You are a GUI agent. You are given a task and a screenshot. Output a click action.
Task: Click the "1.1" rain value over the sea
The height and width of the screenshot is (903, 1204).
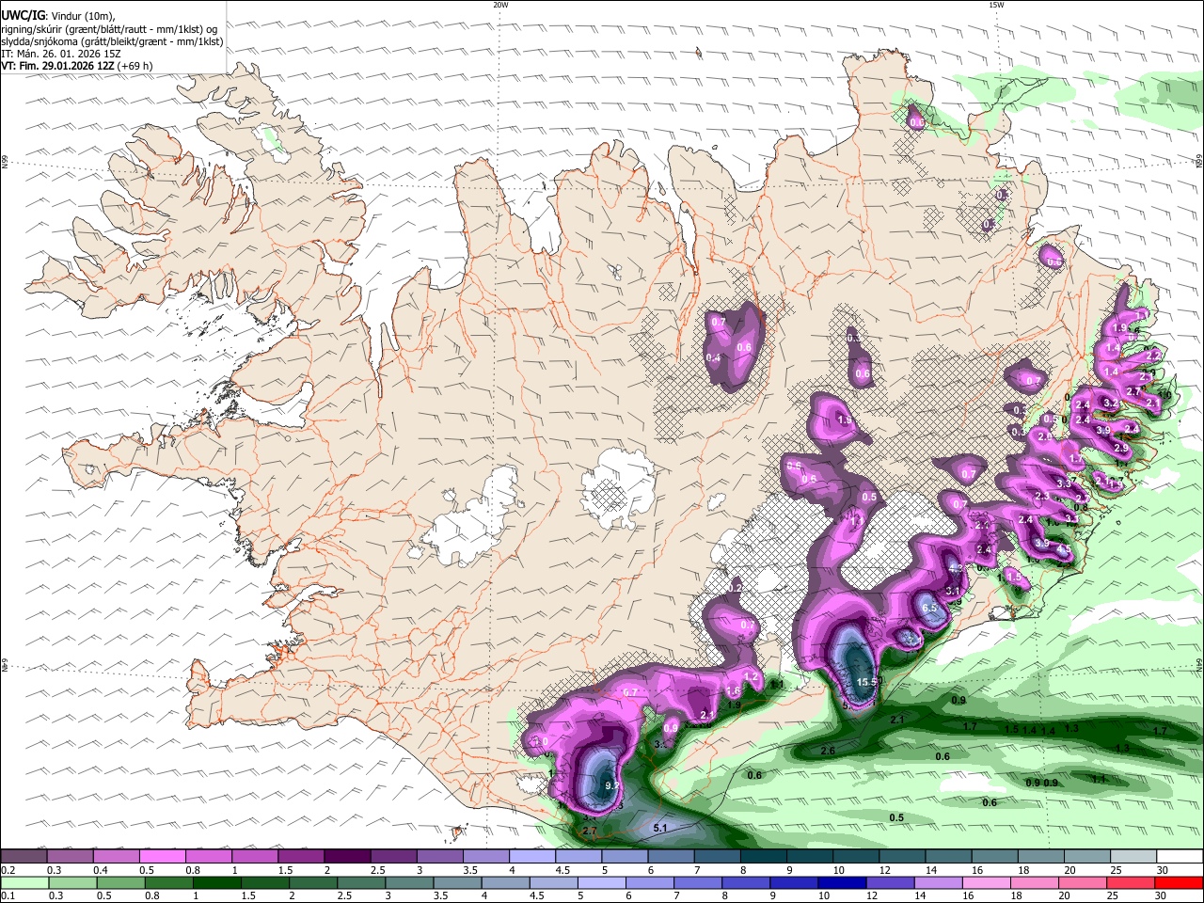1099,779
